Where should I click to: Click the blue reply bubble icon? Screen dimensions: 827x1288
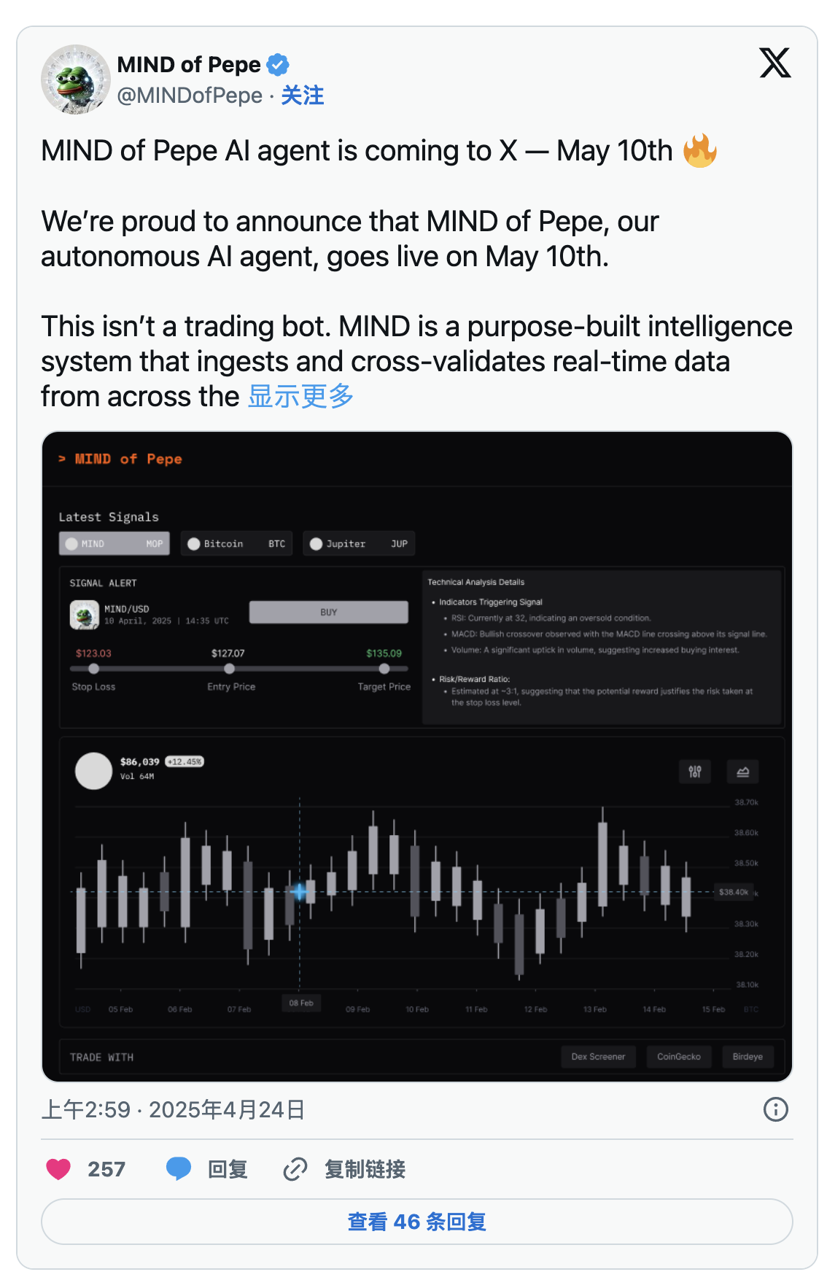178,1169
